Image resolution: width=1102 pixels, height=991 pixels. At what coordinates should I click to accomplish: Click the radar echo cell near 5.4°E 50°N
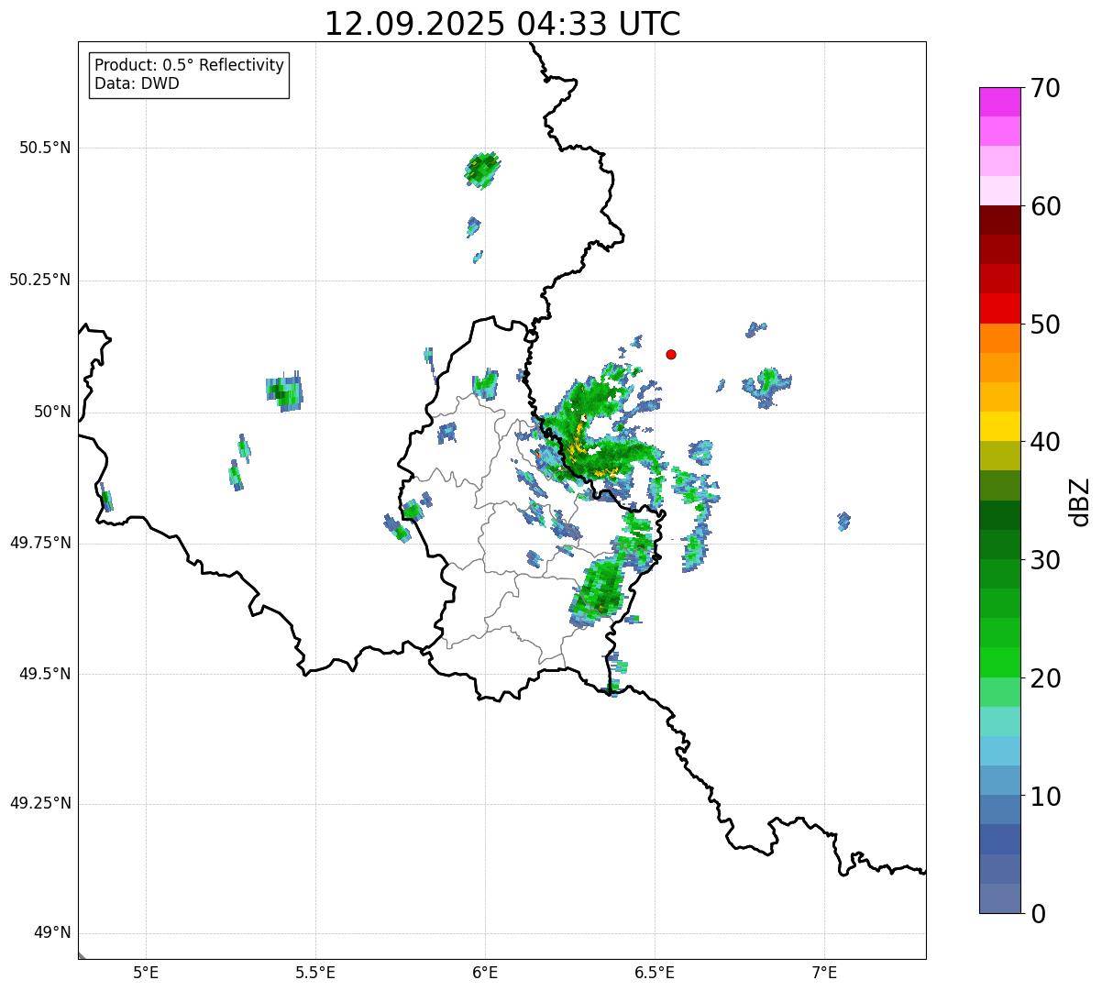[x=285, y=392]
